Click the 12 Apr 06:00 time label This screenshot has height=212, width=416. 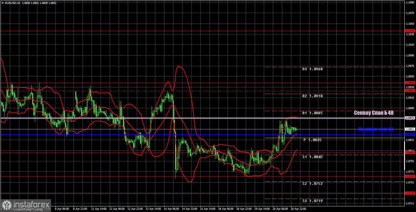tap(117, 209)
